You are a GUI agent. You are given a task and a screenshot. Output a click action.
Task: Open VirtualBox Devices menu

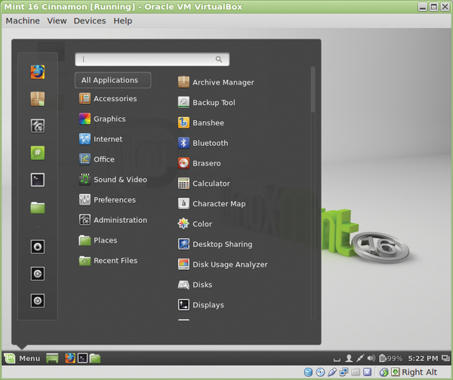click(x=90, y=21)
